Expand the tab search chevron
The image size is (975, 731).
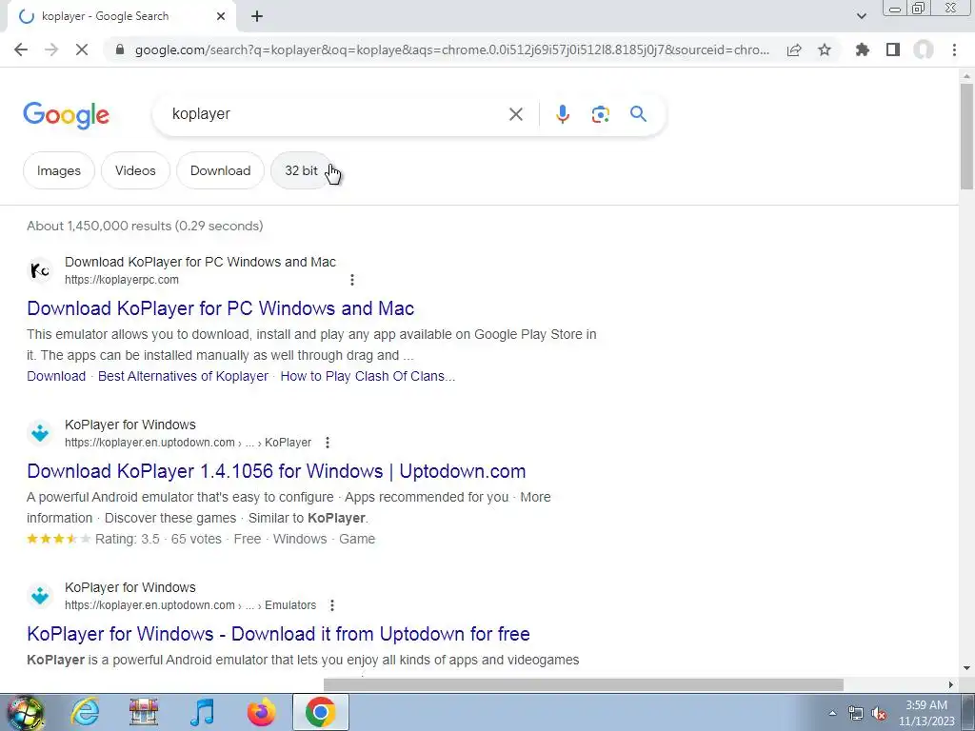tap(861, 17)
